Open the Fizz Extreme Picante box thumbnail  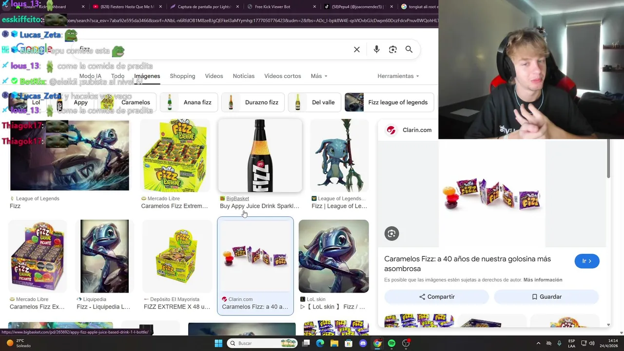[38, 256]
